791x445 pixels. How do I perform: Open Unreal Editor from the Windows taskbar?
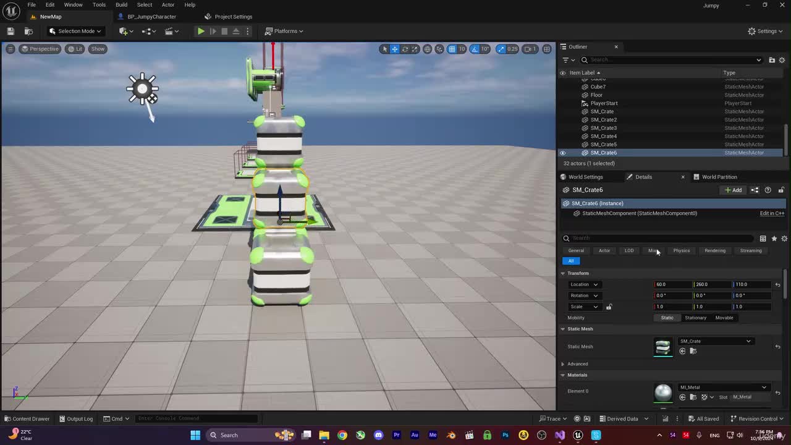(x=578, y=434)
